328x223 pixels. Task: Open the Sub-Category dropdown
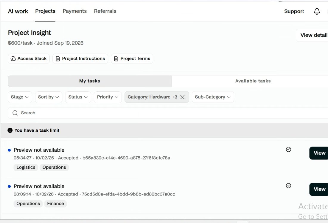213,97
